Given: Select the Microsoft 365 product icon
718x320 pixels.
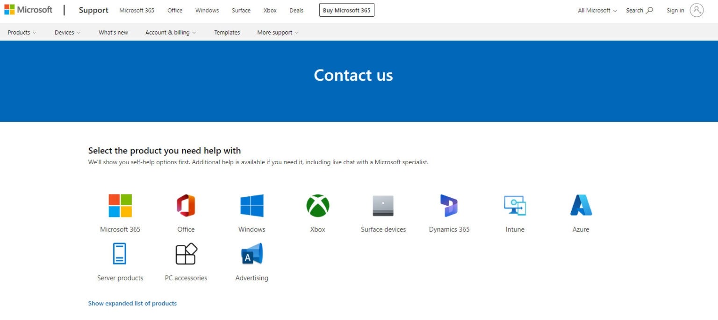Looking at the screenshot, I should pos(120,206).
